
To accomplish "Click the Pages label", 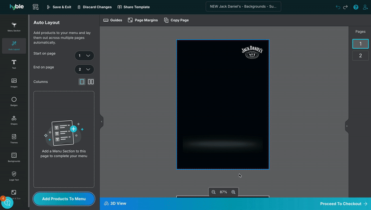I will (x=360, y=31).
